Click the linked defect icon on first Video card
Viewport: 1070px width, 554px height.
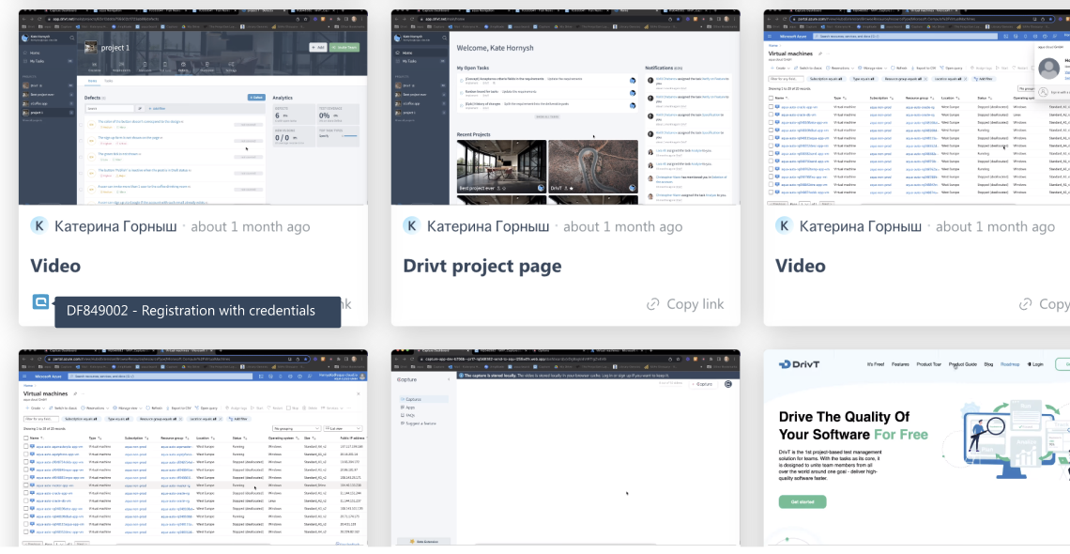(x=40, y=302)
